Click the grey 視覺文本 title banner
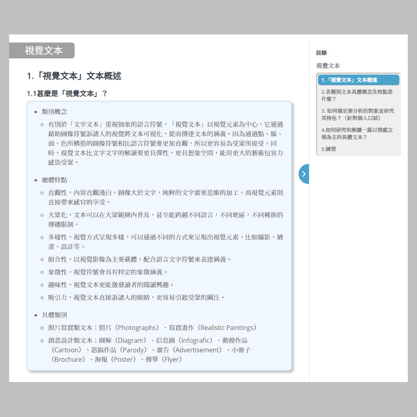 coord(42,50)
